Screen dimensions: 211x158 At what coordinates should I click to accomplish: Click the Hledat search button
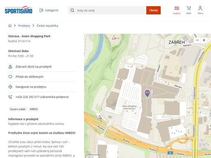[153, 10]
